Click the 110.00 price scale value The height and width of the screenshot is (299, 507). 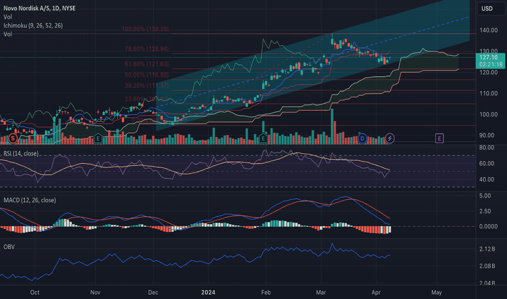point(489,93)
